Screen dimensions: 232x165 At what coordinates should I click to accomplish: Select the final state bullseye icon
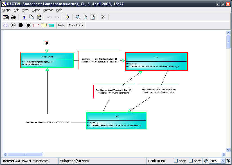click(x=28, y=25)
